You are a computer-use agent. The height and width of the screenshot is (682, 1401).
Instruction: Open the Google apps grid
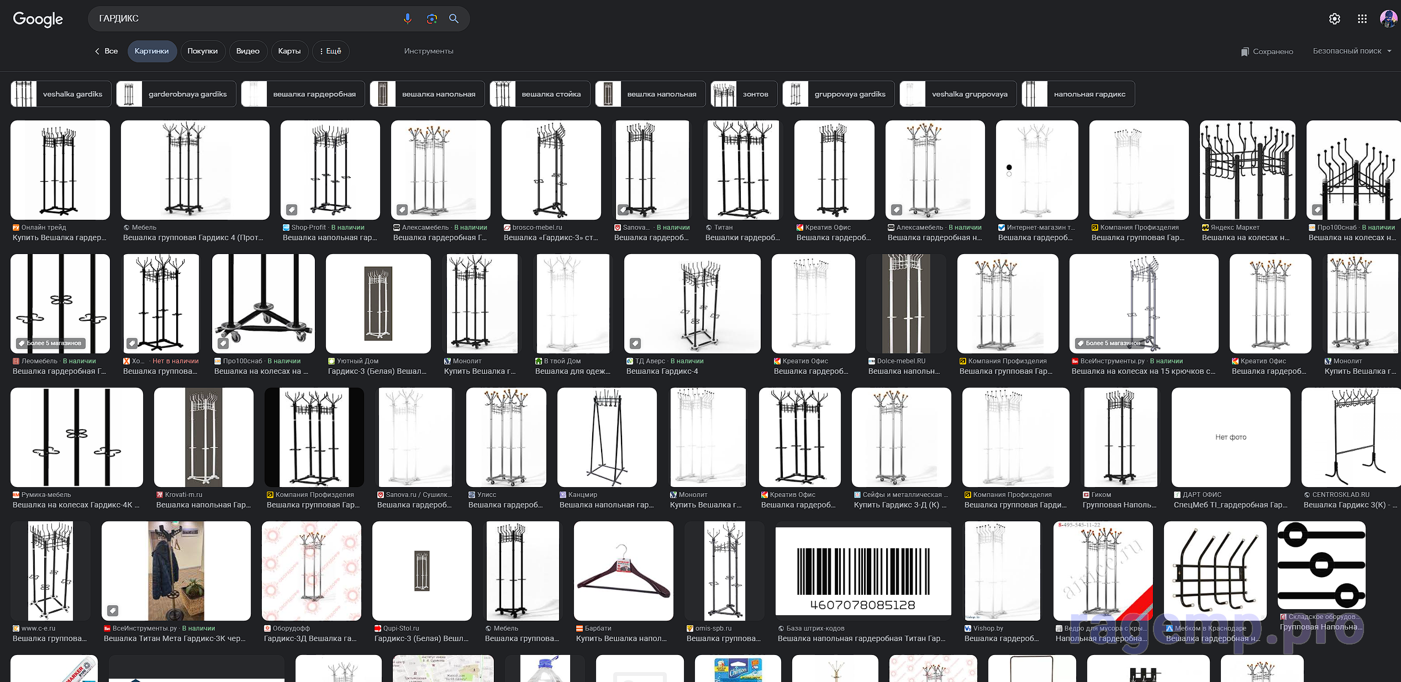(x=1362, y=19)
